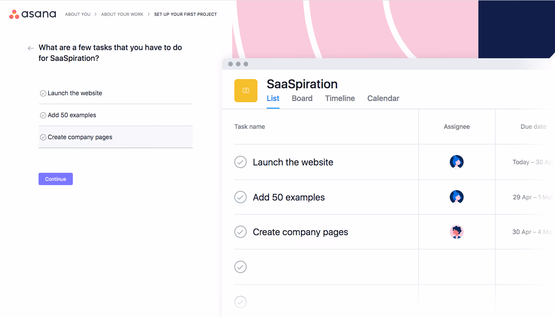This screenshot has width=555, height=317.
Task: Click chevron after ABOUT YOUR WORK breadcrumb
Action: [149, 14]
